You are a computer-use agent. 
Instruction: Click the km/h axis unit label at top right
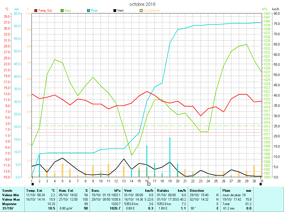276,9
